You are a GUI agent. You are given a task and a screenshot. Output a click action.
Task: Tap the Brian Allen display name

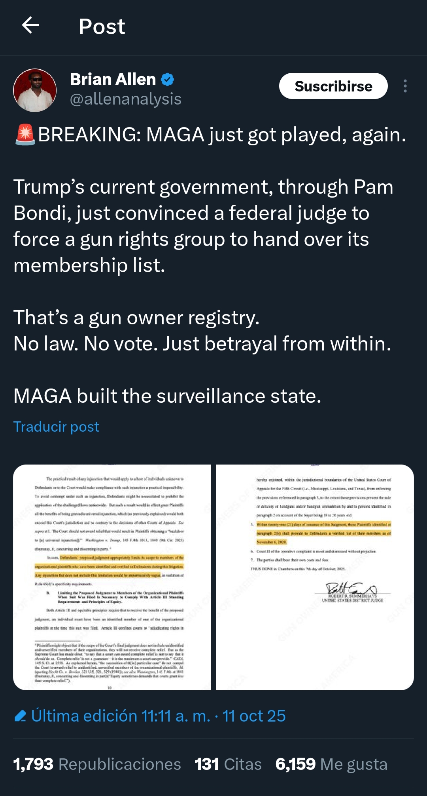pos(113,80)
